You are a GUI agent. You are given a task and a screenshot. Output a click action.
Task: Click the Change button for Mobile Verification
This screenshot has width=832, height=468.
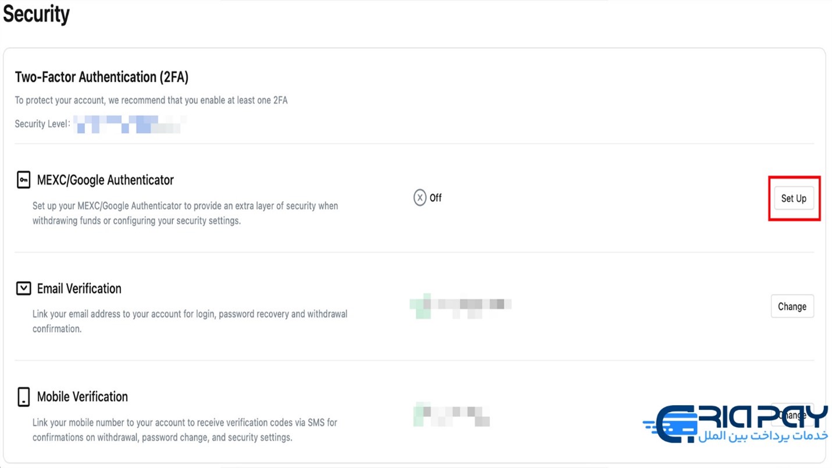click(792, 415)
